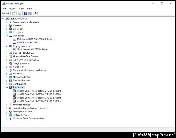This screenshot has width=176, height=138.
Task: Select the System devices label
Action: 21,115
